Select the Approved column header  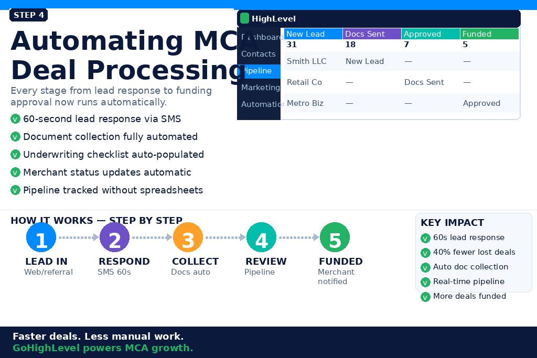431,34
